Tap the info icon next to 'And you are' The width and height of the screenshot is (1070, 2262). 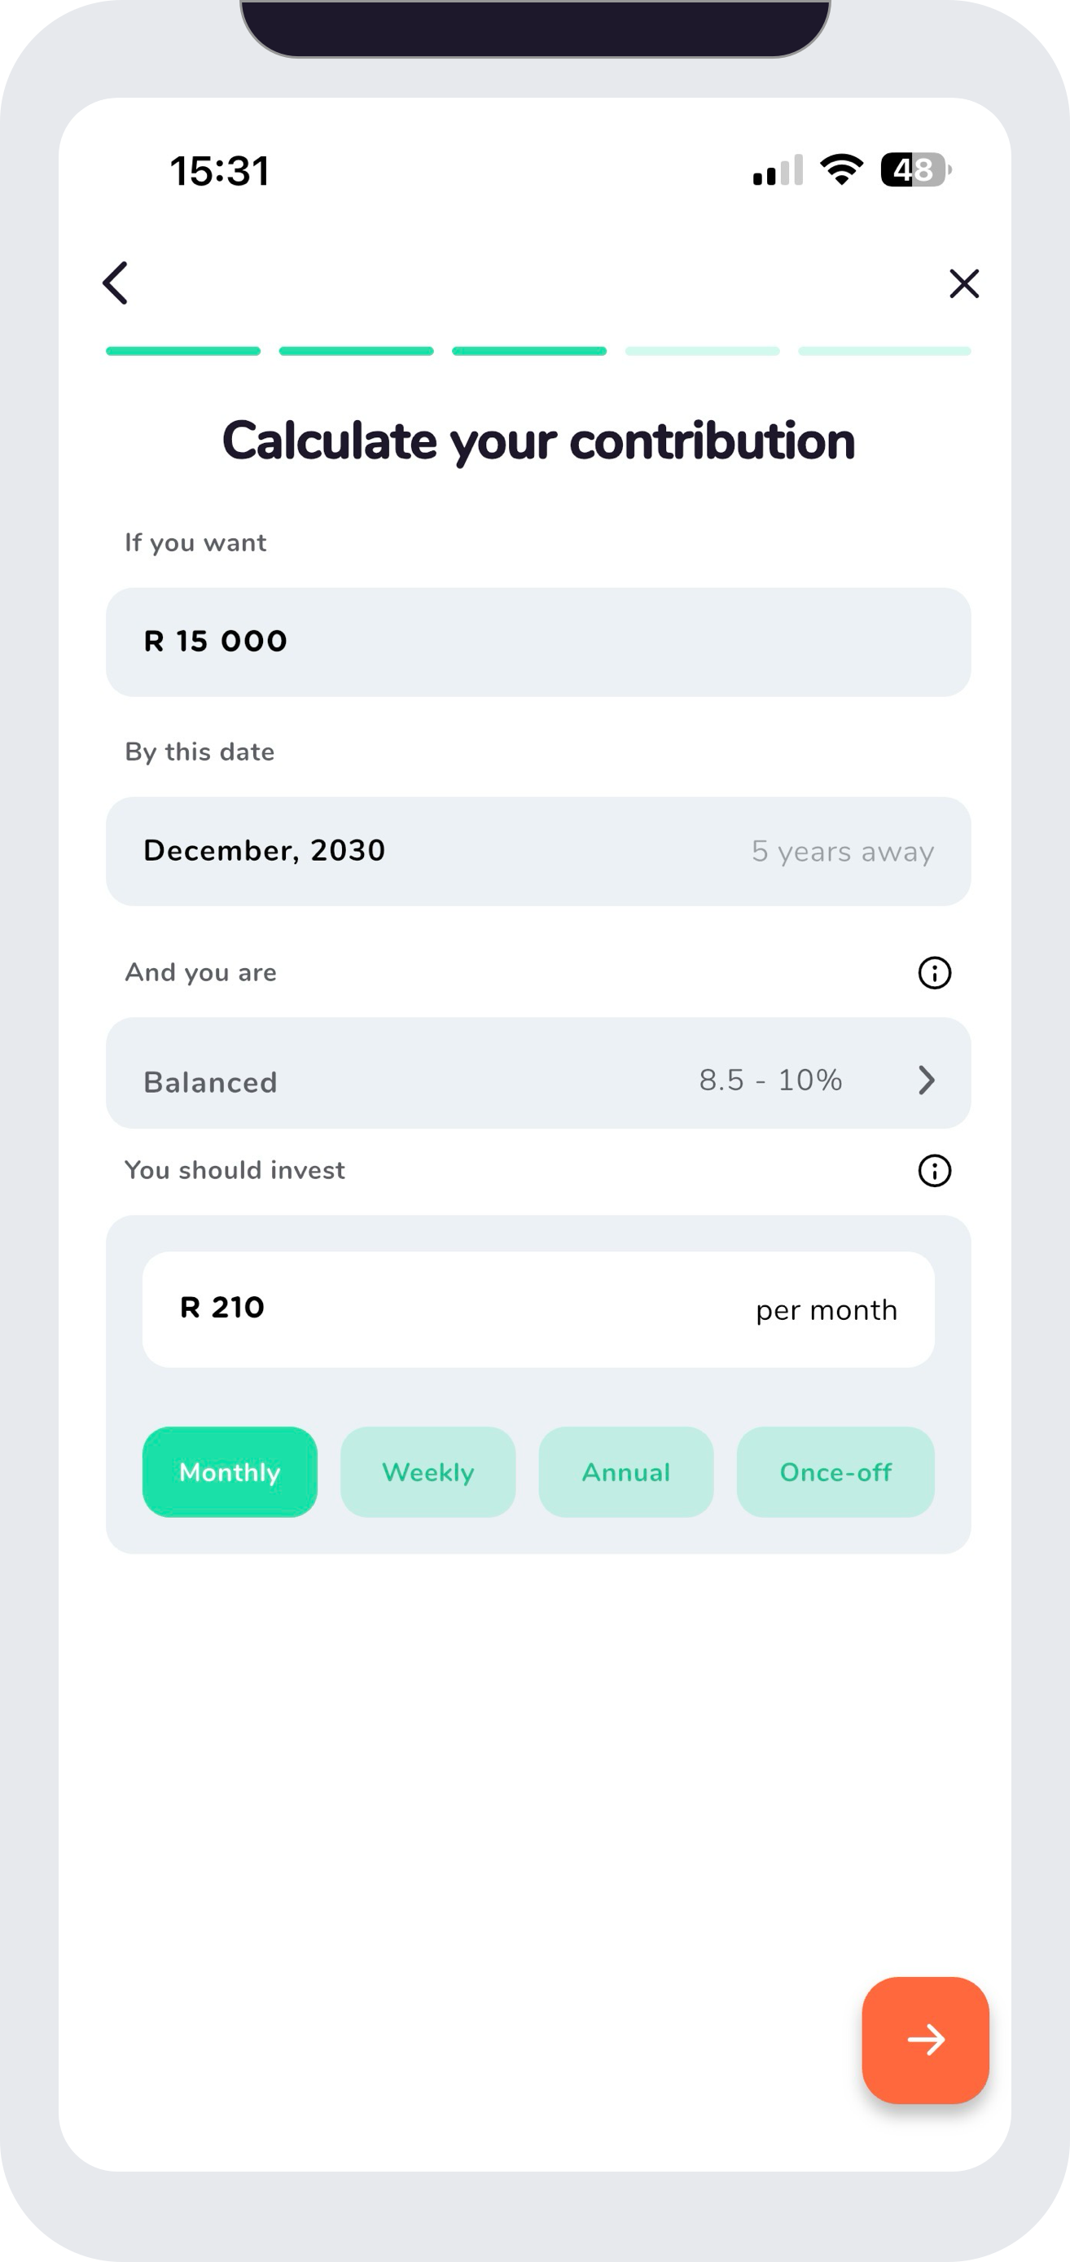coord(934,972)
